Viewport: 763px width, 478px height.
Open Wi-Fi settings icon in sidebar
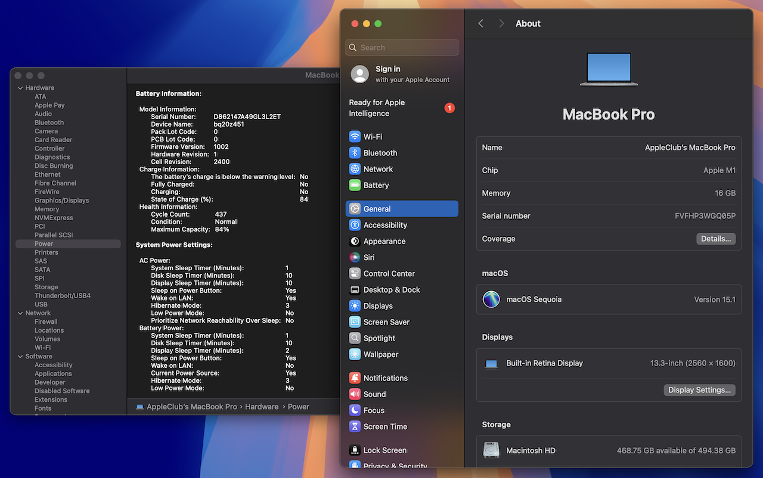tap(355, 137)
